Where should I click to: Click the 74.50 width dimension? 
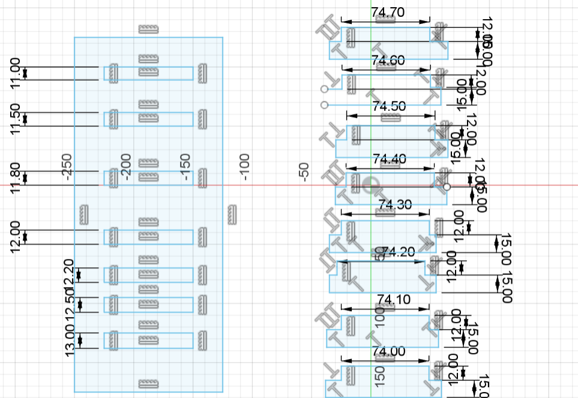point(389,106)
